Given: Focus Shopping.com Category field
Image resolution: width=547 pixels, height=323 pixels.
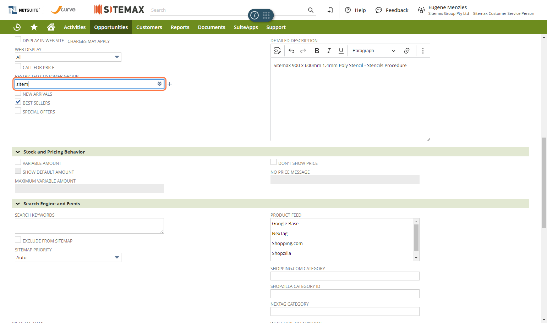Looking at the screenshot, I should pos(345,276).
